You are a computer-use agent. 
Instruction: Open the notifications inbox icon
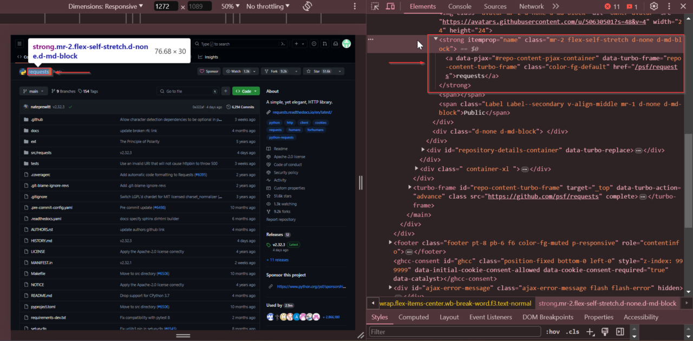[x=336, y=44]
